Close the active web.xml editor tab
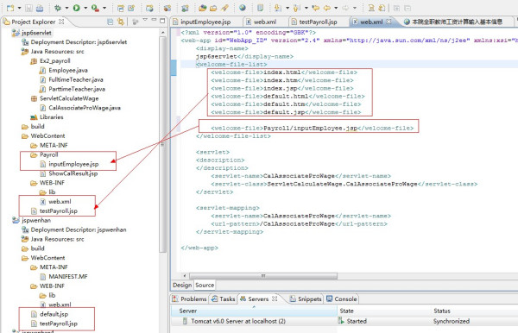The width and height of the screenshot is (518, 333). (388, 22)
